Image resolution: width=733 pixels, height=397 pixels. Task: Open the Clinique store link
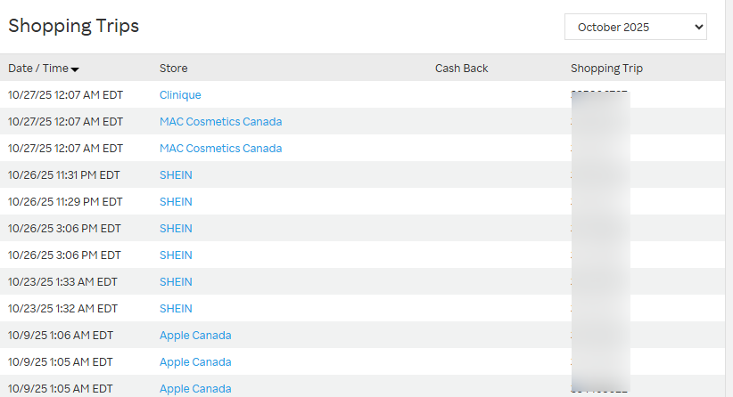[x=180, y=95]
